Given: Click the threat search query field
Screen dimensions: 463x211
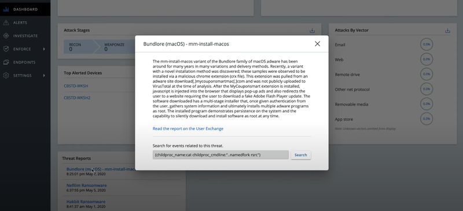Looking at the screenshot, I should (221, 155).
